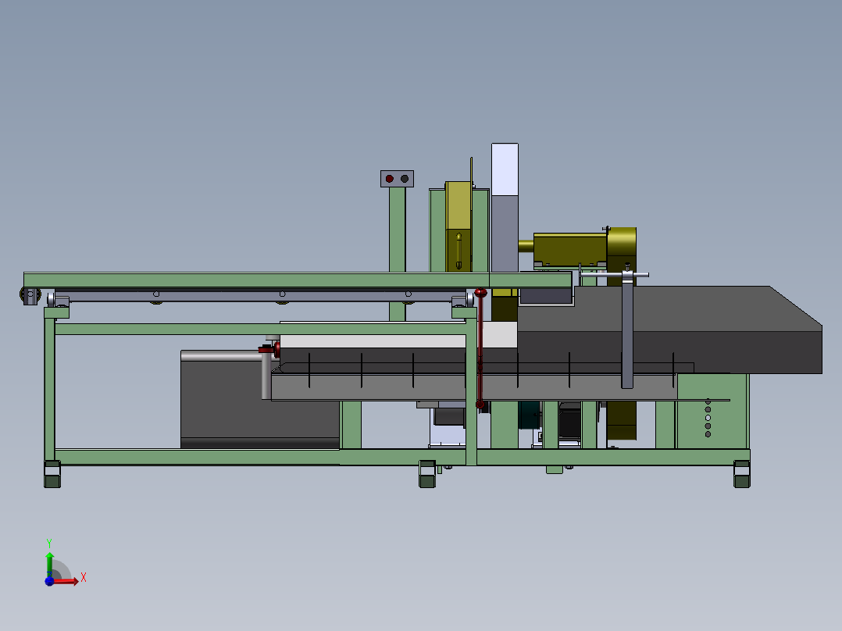842x631 pixels.
Task: Select the black pulley at conveyor left end
Action: point(30,296)
